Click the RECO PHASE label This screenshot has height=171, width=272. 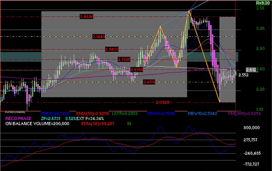(x=18, y=119)
